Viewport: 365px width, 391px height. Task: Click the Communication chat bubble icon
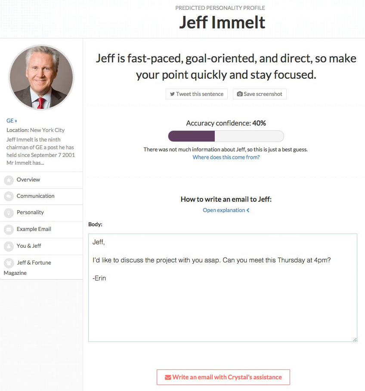click(x=9, y=196)
